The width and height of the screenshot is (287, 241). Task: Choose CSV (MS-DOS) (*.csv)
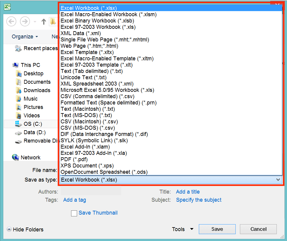point(171,128)
